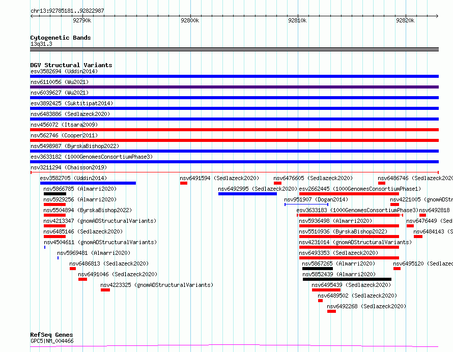Click nsv6495439 (Sedlazeck2020) label
This screenshot has height=352, width=453.
point(351,285)
